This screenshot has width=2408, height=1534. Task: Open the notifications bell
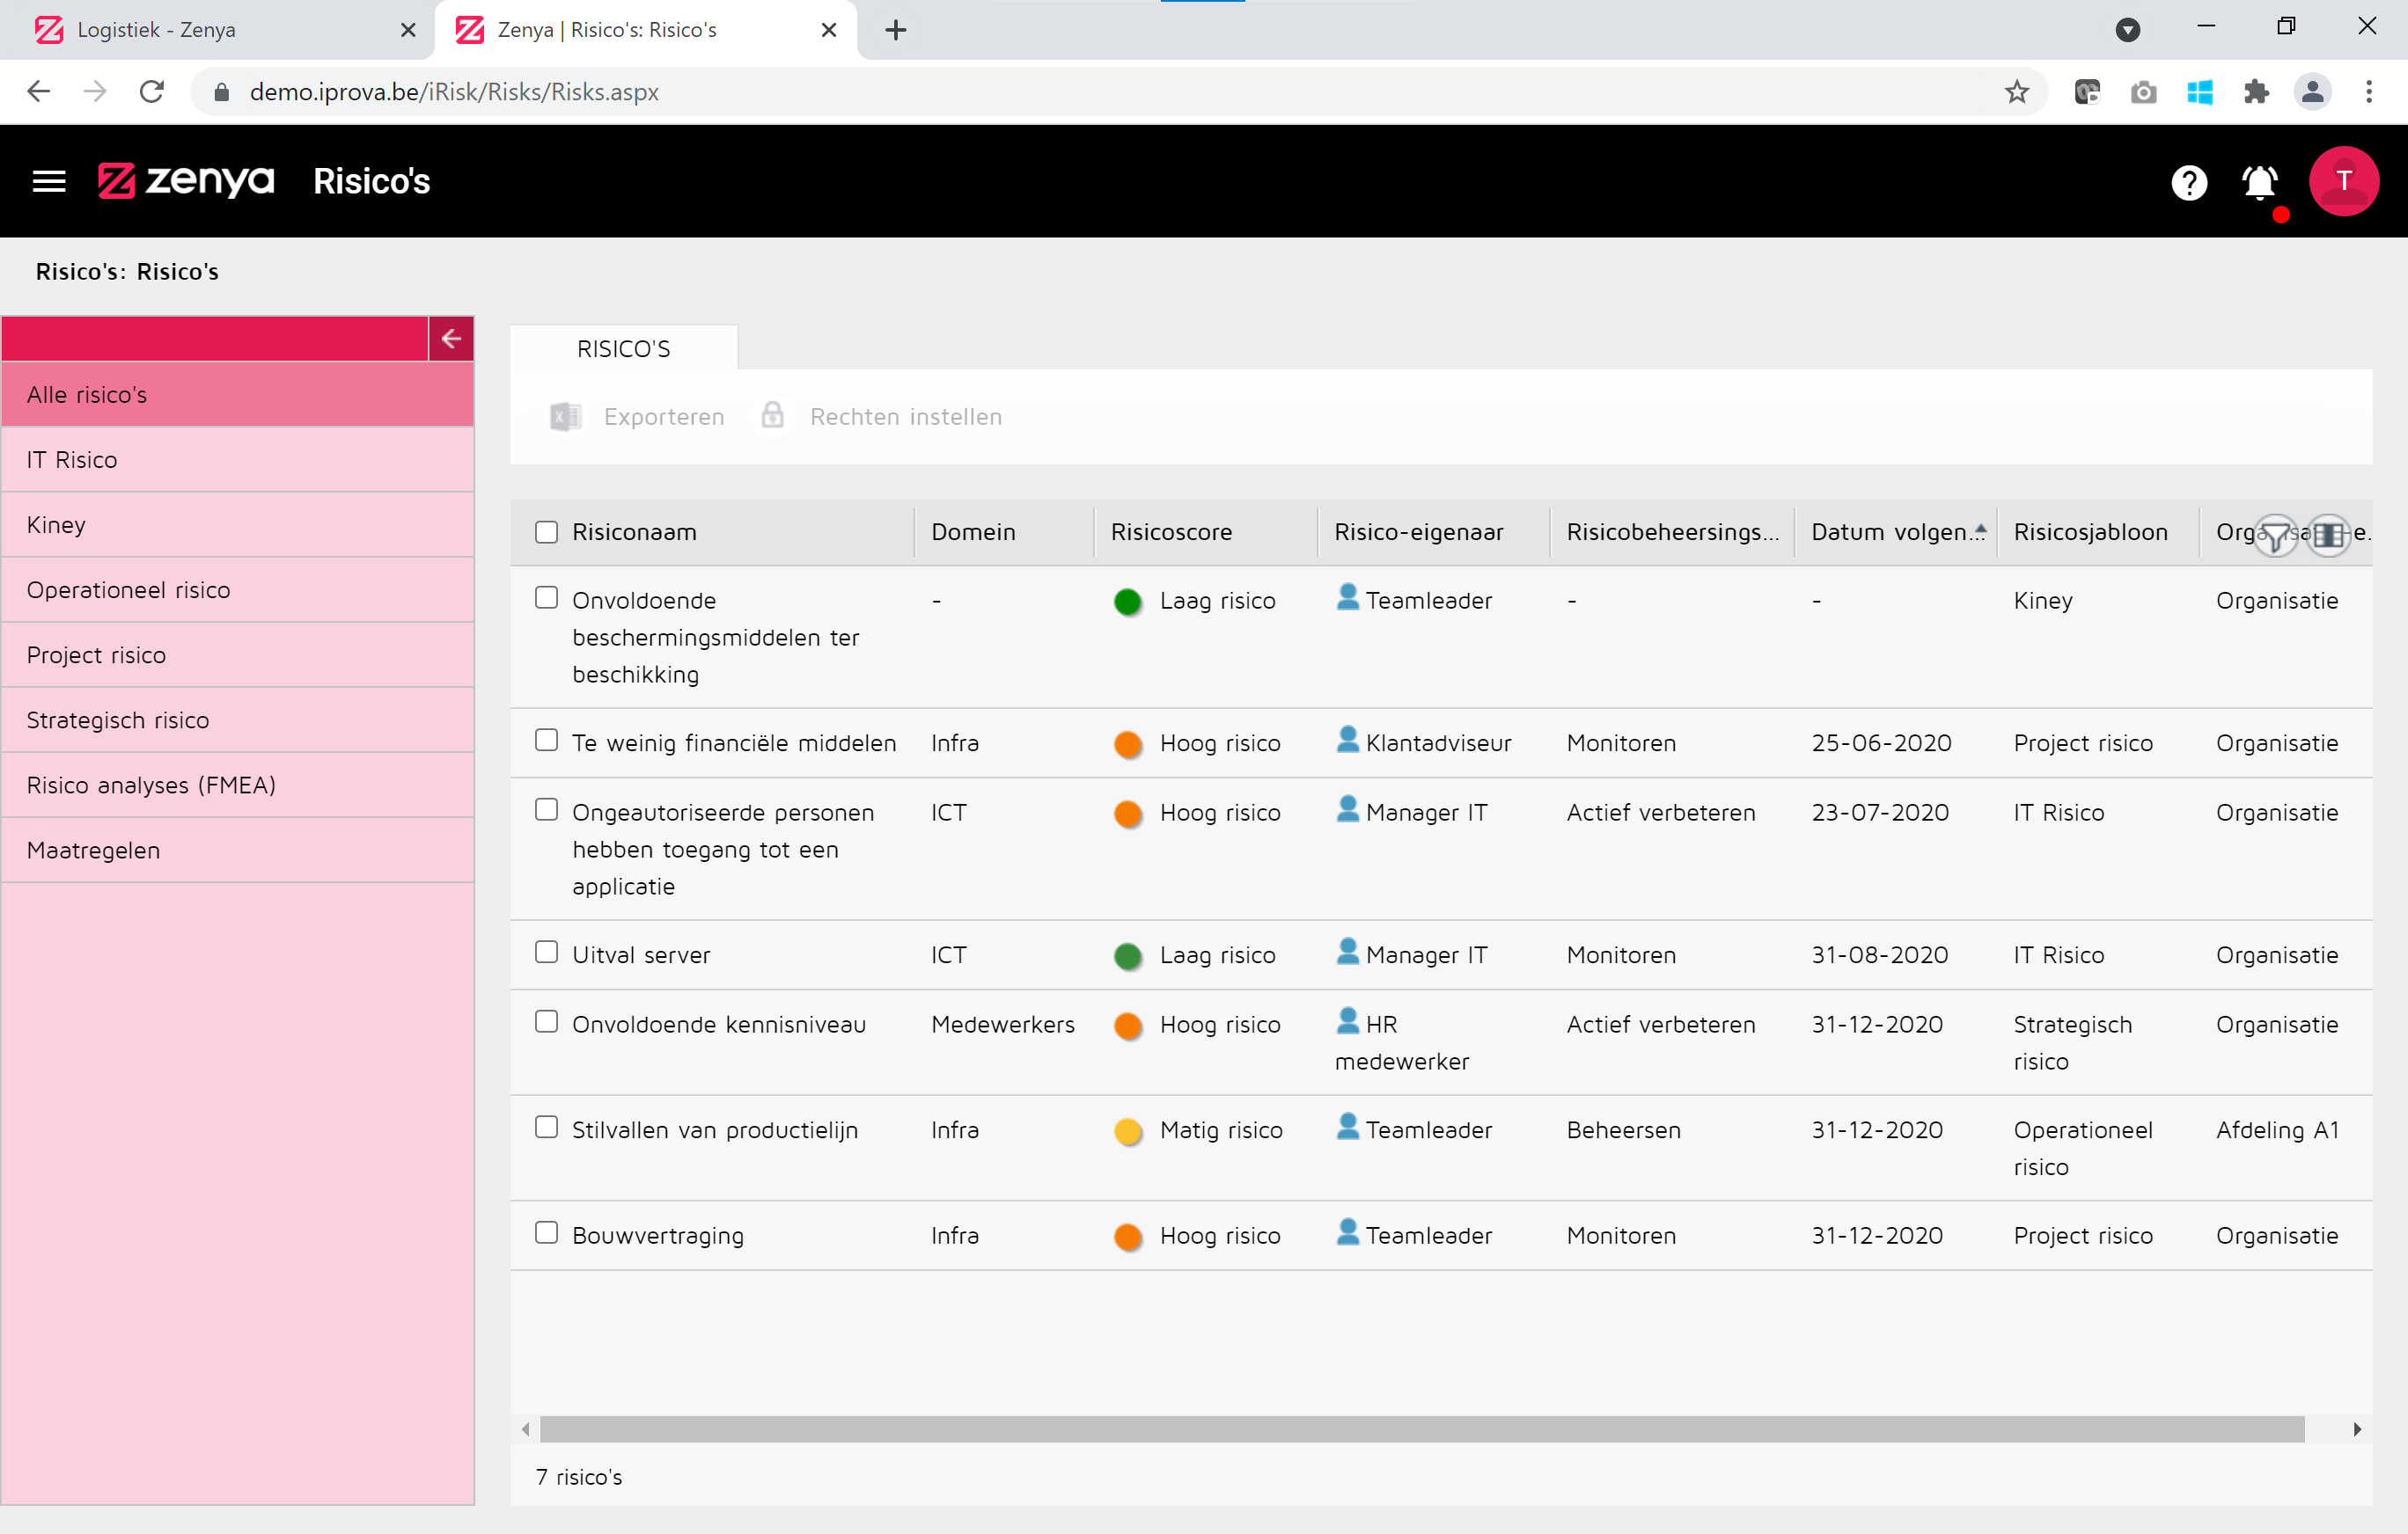[2259, 182]
